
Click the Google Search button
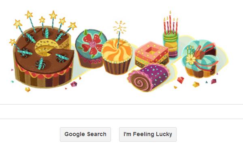click(x=85, y=134)
